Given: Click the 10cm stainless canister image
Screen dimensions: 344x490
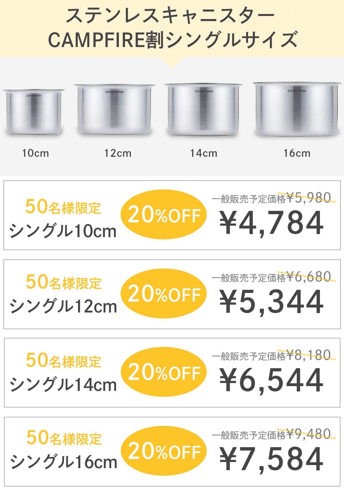Looking at the screenshot, I should point(34,112).
